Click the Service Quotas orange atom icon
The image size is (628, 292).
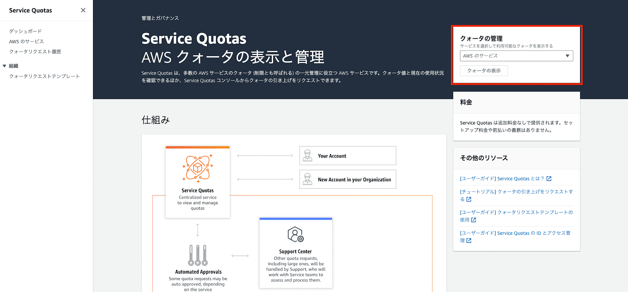click(198, 168)
